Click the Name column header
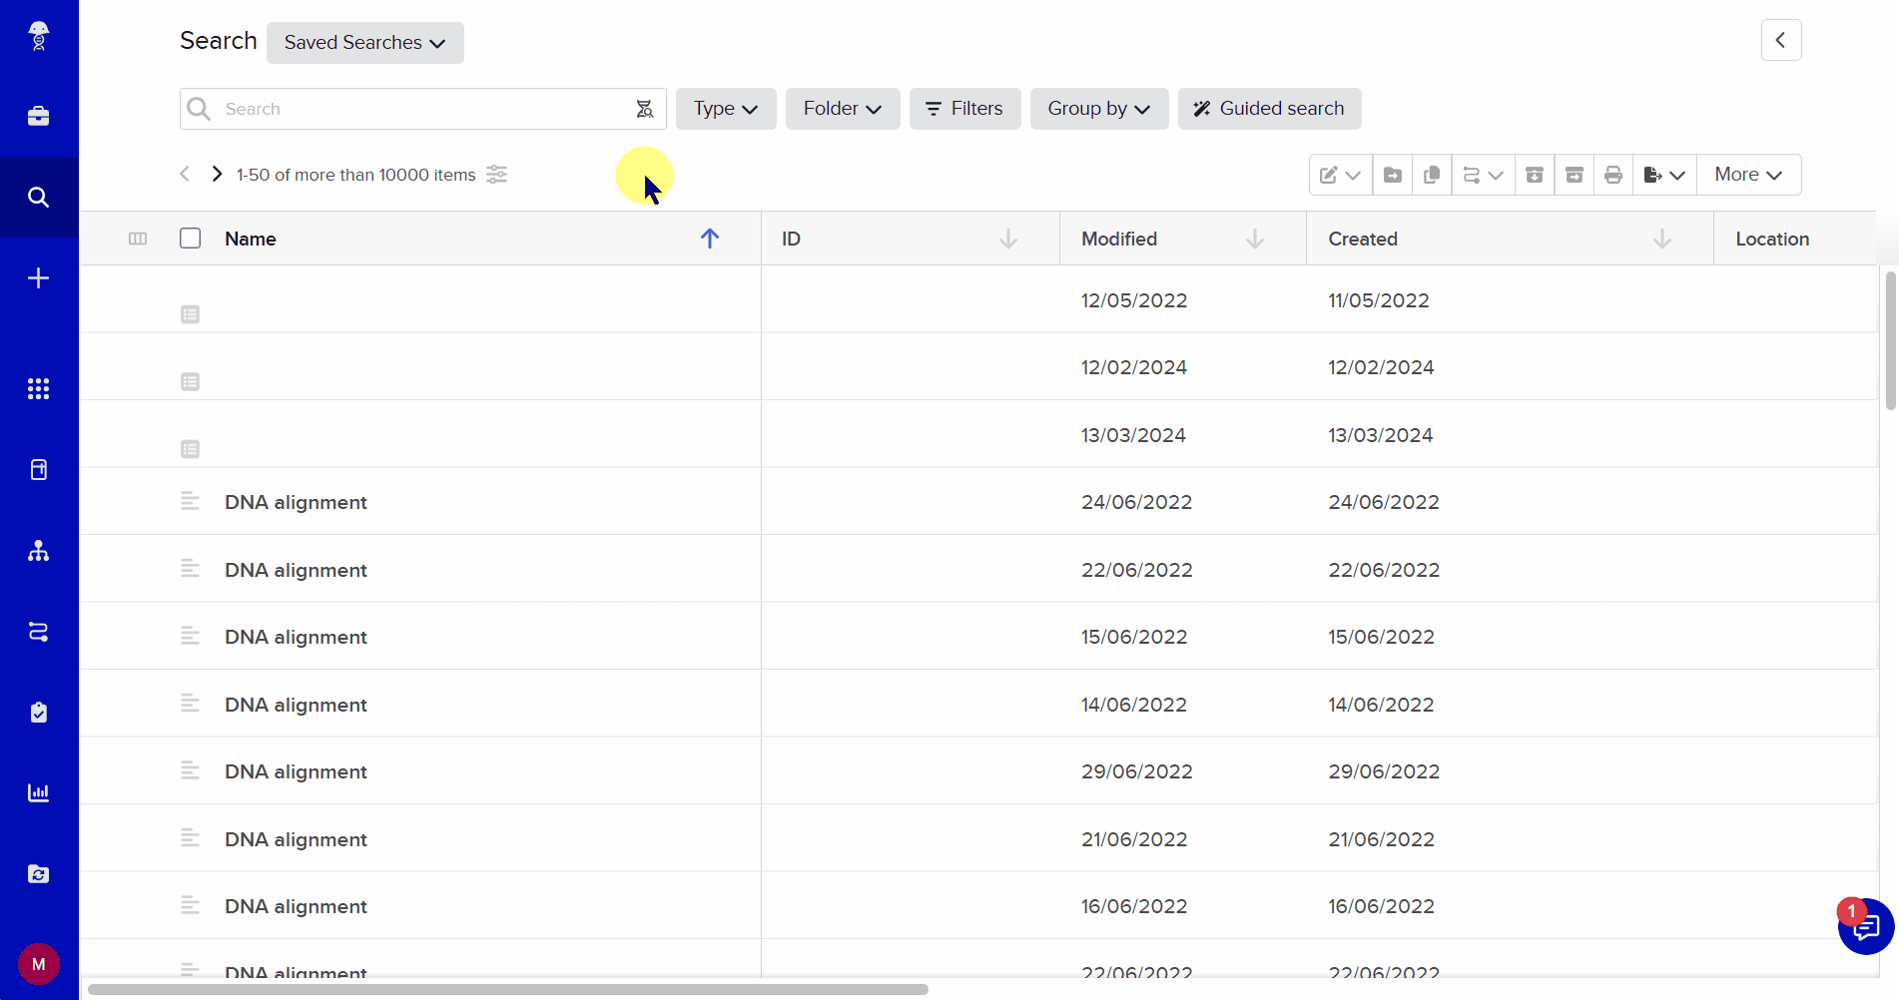This screenshot has width=1899, height=1000. click(x=251, y=239)
